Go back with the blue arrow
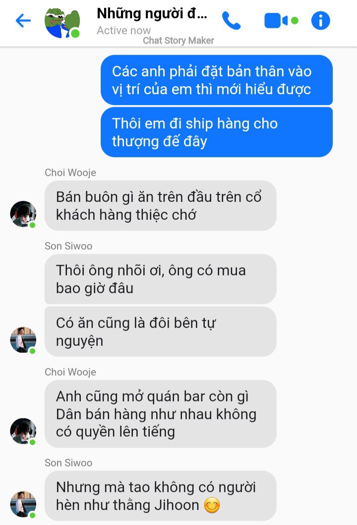Screen dimensions: 357x525 click(23, 20)
